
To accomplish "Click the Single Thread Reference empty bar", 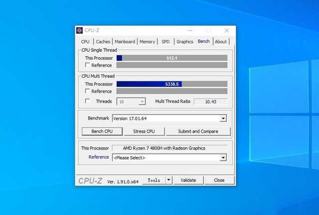I will (172, 65).
